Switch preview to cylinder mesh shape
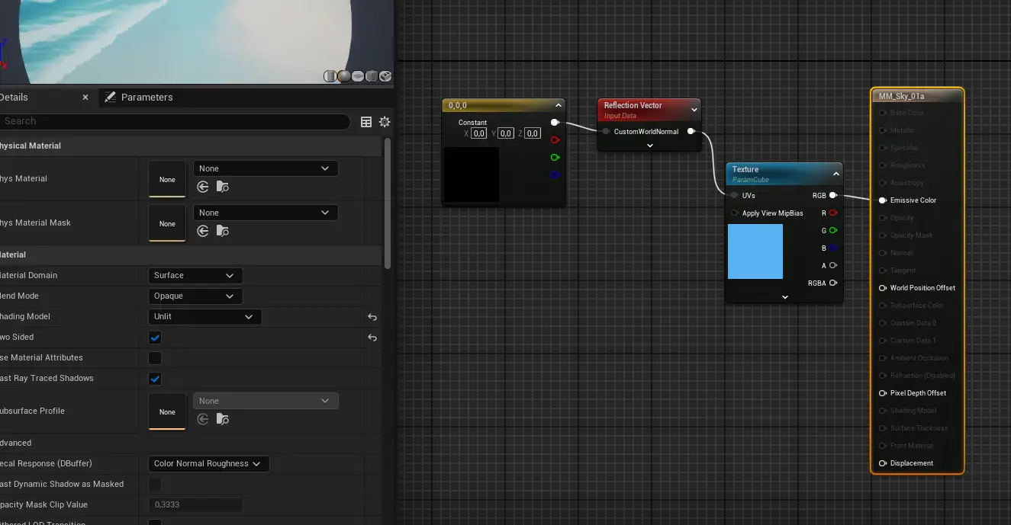Viewport: 1011px width, 525px height. click(330, 76)
